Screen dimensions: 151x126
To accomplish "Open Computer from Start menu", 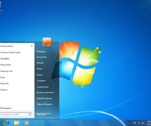I will [x=41, y=81].
